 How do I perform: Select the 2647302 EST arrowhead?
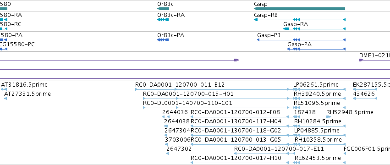pos(167,154)
